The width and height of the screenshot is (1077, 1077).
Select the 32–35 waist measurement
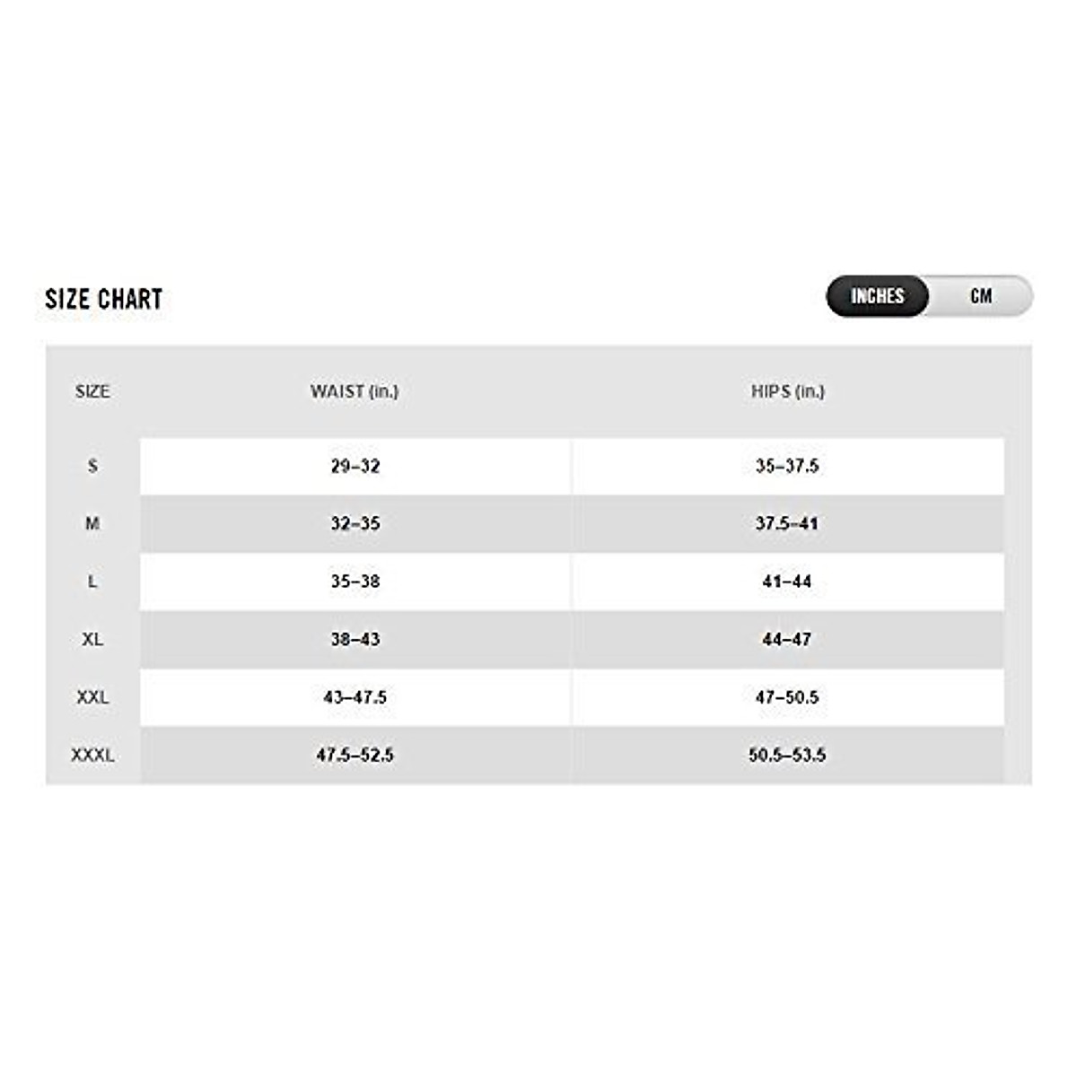(355, 523)
